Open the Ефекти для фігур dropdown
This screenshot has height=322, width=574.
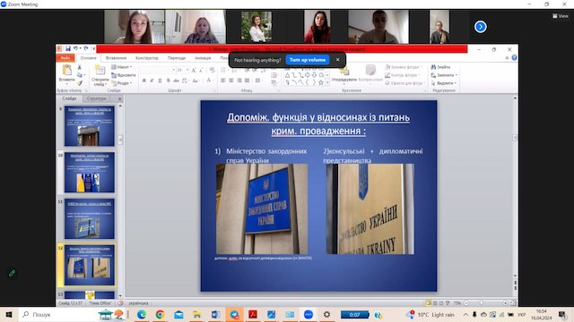pyautogui.click(x=404, y=83)
